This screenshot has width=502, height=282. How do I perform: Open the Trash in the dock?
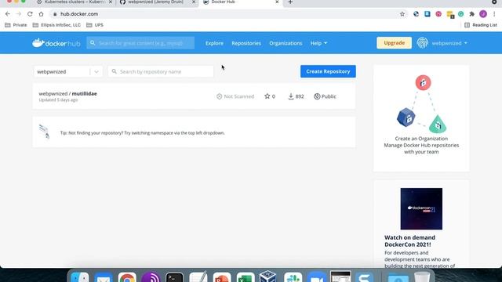pos(422,277)
